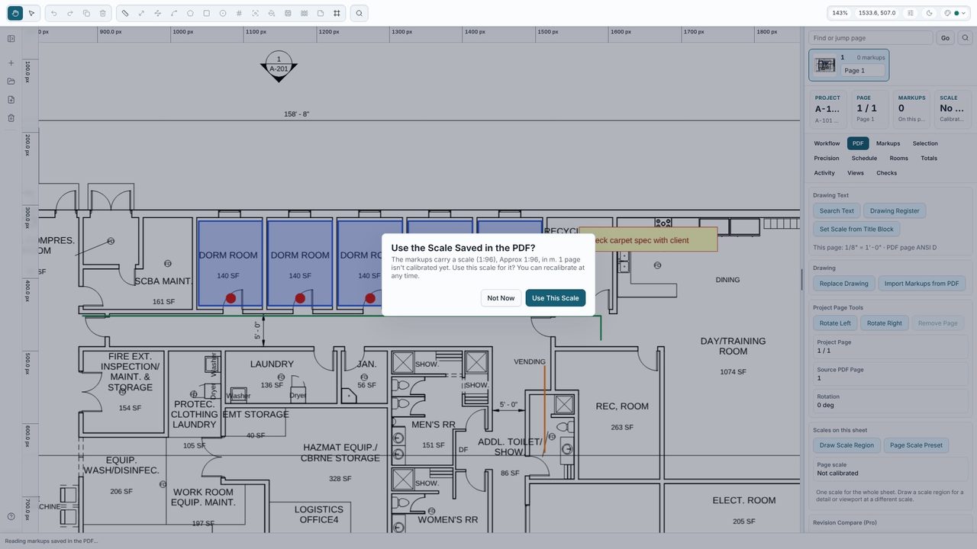Select the rectangle shape tool
This screenshot has width=977, height=549.
206,13
